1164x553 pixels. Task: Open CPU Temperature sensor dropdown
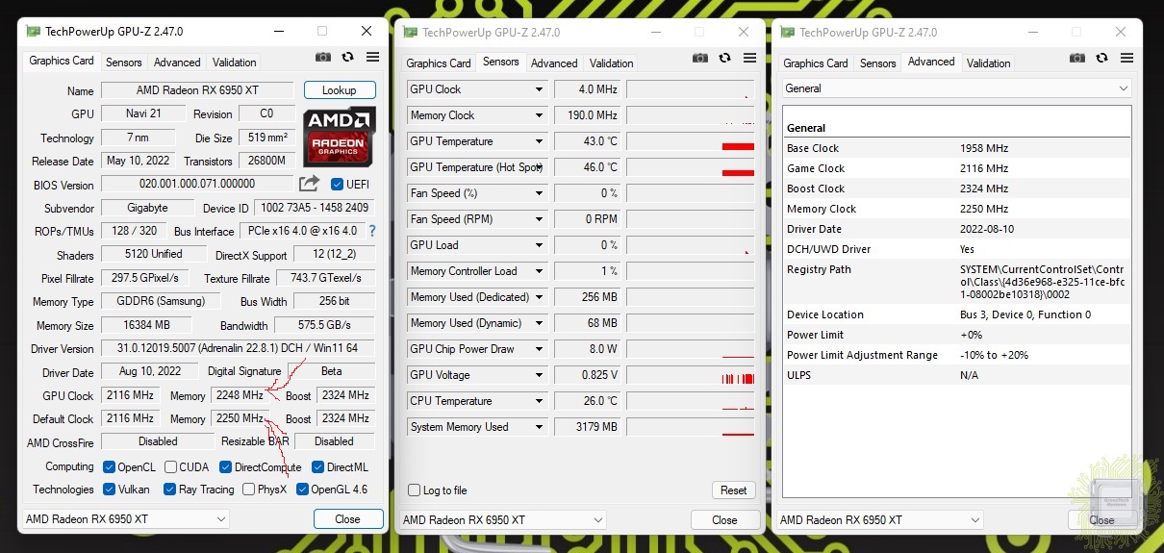(540, 401)
